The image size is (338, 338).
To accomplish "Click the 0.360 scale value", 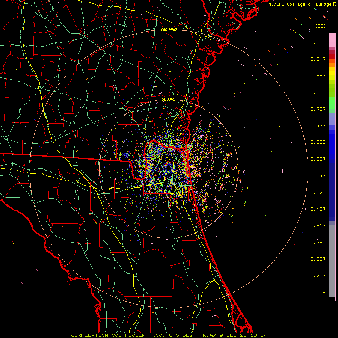I will [318, 243].
